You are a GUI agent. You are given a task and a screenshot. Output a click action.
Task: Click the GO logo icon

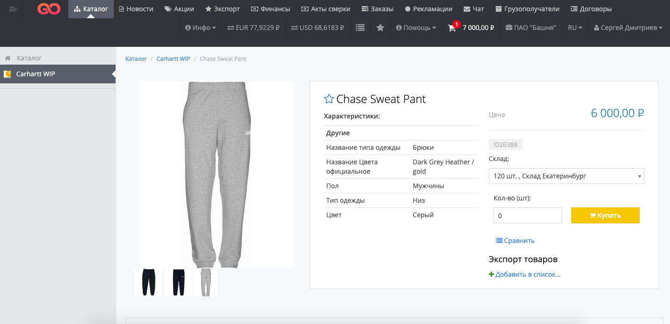coord(49,9)
